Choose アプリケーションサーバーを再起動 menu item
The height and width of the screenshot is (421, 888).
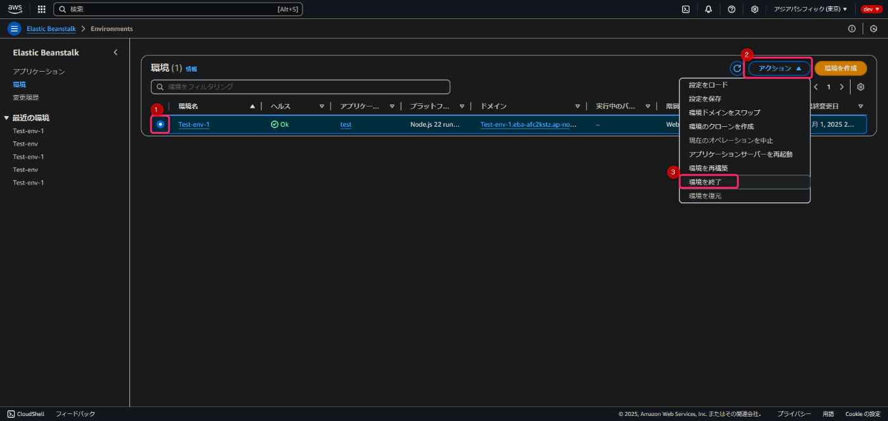coord(745,154)
